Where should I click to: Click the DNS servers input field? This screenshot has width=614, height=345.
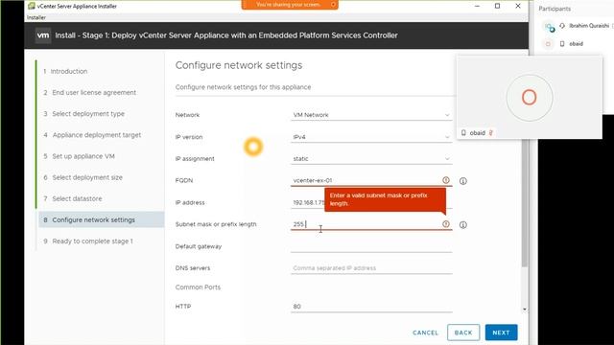tap(371, 268)
